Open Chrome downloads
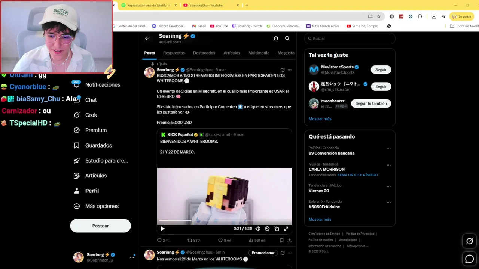 434,16
